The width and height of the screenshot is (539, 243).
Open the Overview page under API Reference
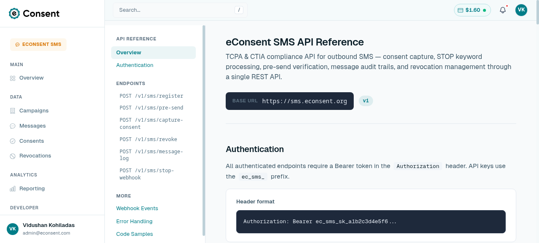click(x=128, y=53)
